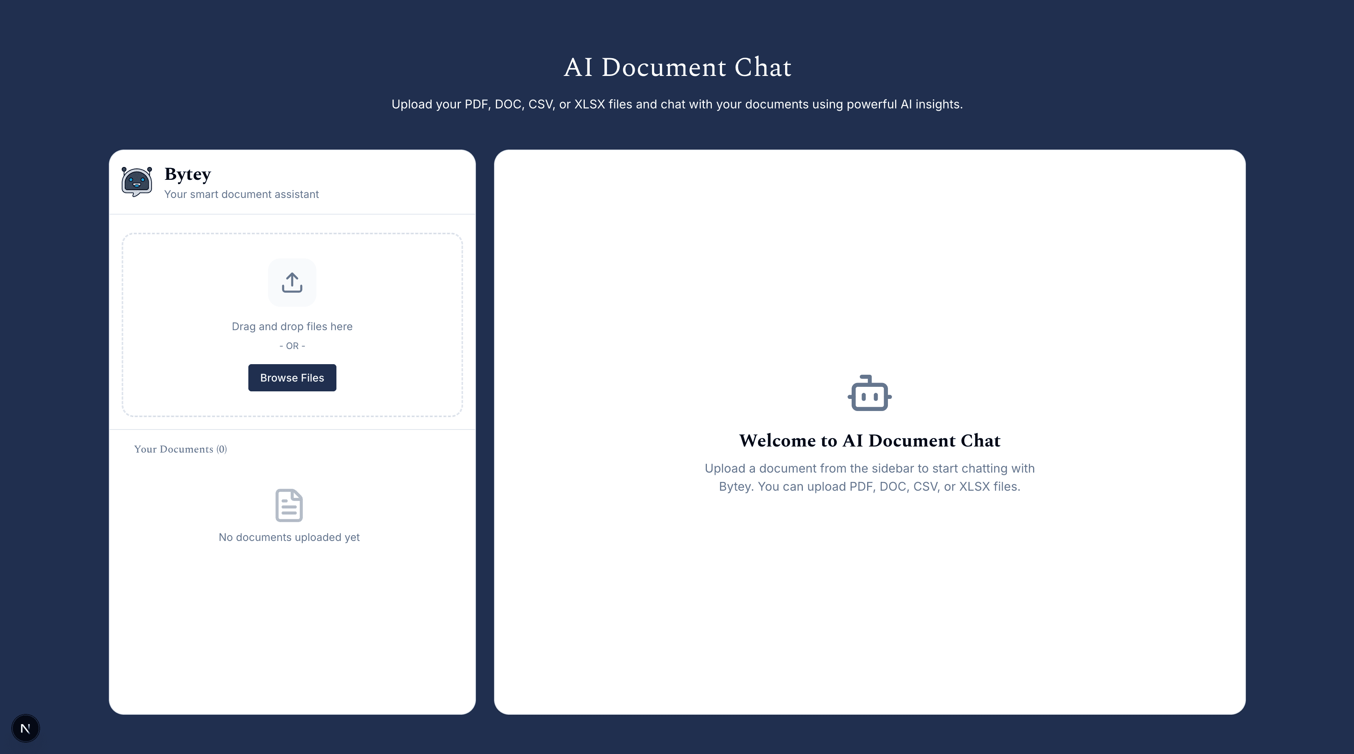Click the No documents uploaded yet message

[288, 537]
